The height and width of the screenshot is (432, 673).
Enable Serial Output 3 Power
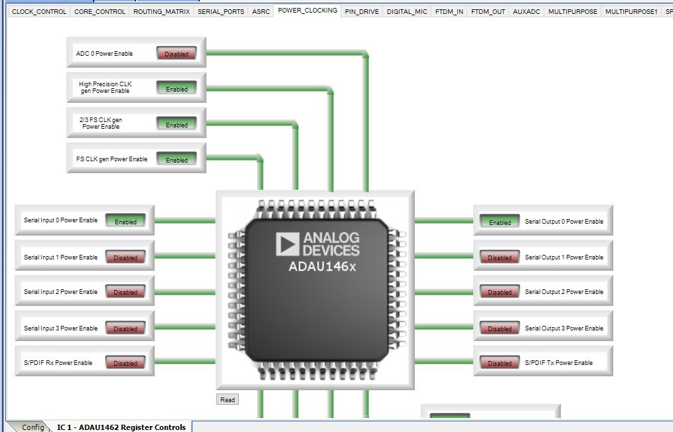pyautogui.click(x=500, y=328)
